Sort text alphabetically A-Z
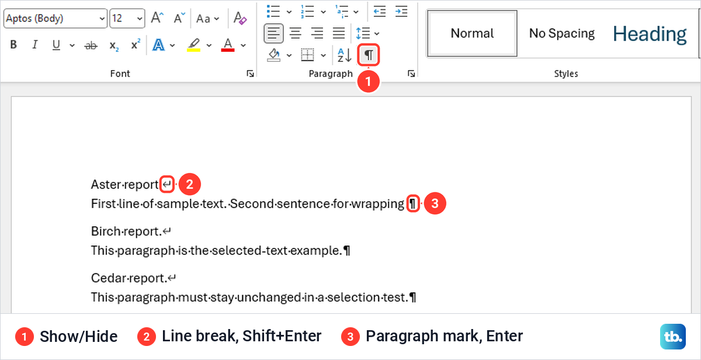 coord(344,55)
